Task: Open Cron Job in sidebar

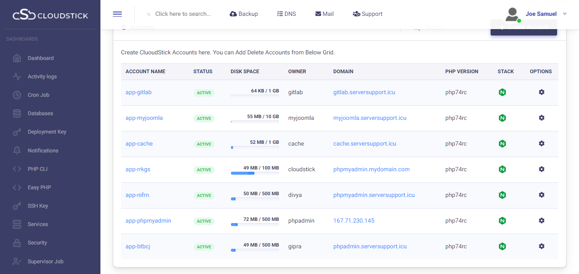Action: 39,95
